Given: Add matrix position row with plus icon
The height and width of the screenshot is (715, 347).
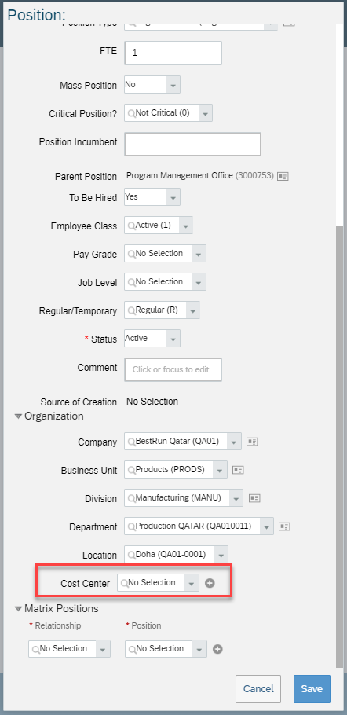Looking at the screenshot, I should coord(217,649).
